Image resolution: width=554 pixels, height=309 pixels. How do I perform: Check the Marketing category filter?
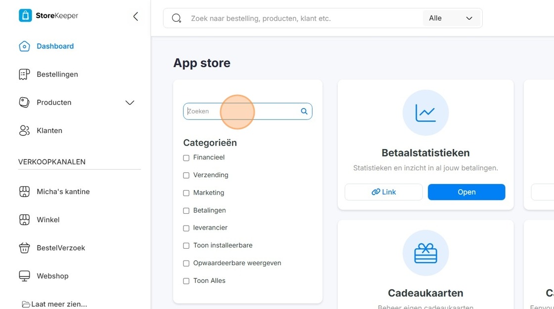click(x=186, y=193)
